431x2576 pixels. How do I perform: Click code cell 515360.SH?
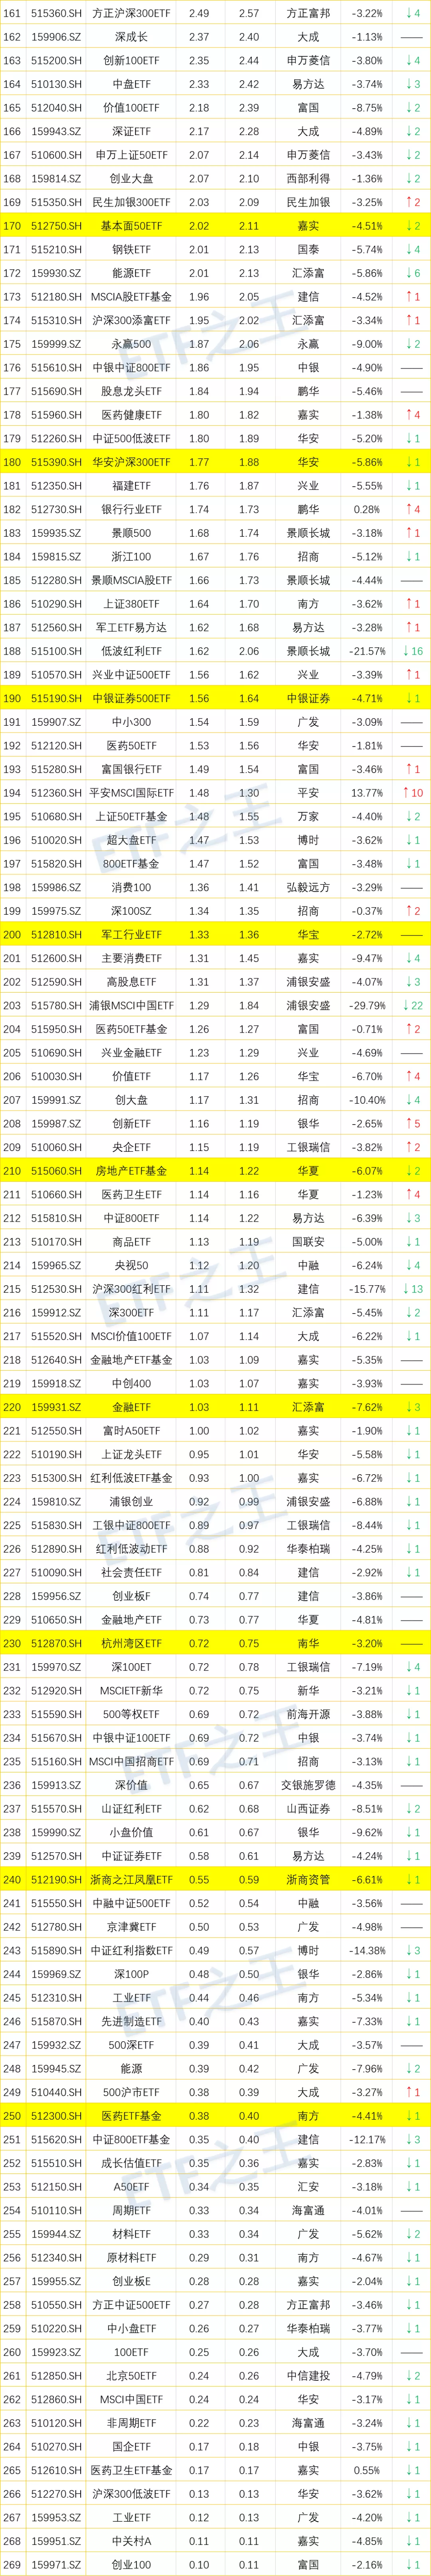[56, 13]
